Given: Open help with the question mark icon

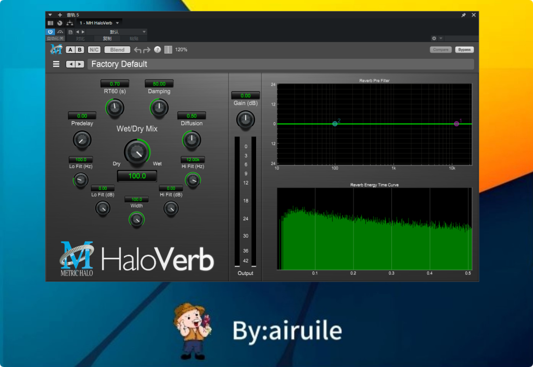Looking at the screenshot, I should pos(157,49).
